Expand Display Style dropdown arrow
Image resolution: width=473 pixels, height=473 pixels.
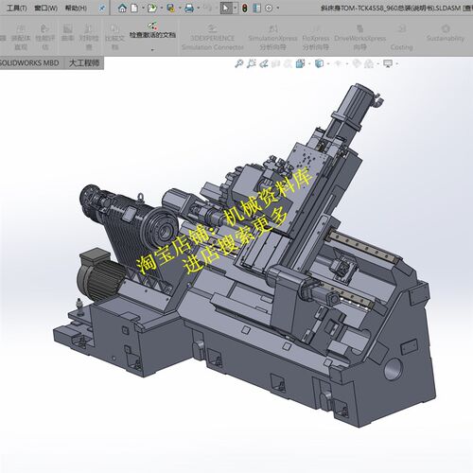point(328,64)
